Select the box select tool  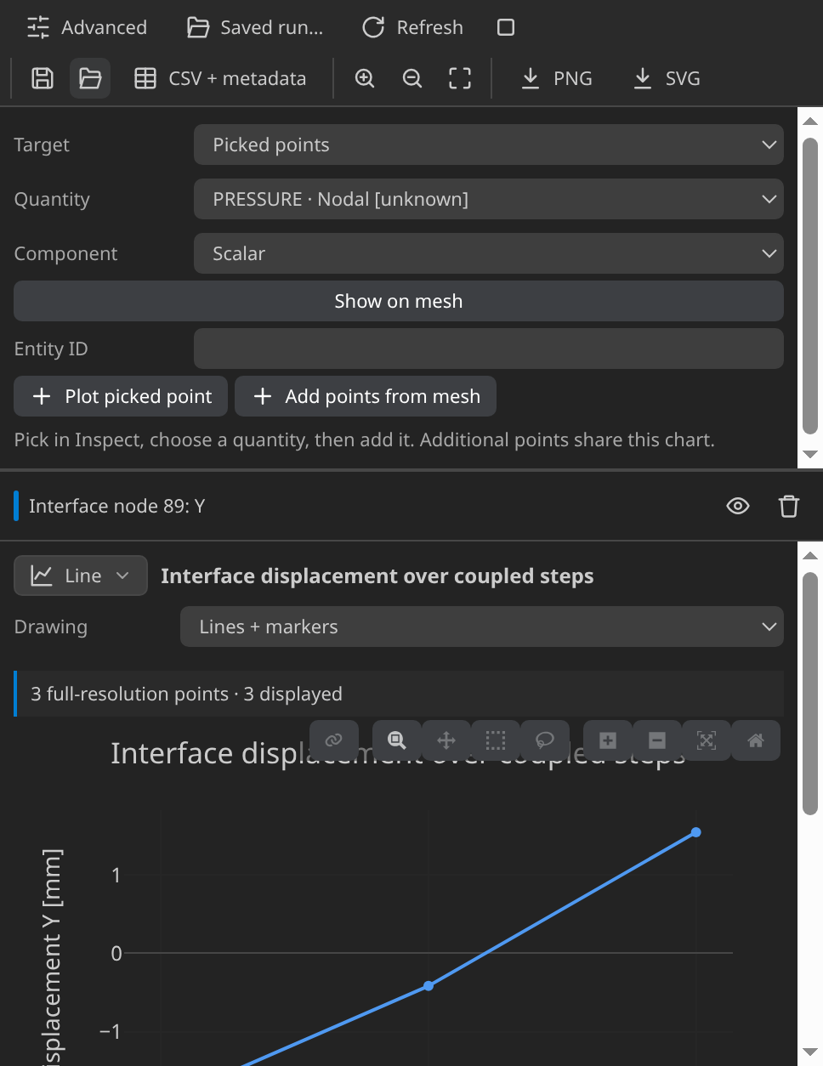pyautogui.click(x=496, y=740)
